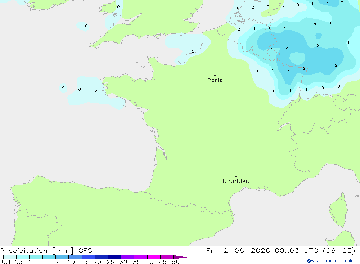Click the '(06+93)' forecast run text

[339, 250]
